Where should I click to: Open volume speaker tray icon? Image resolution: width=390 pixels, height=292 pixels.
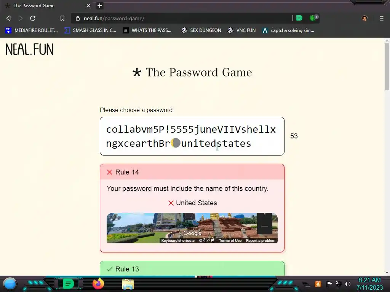point(348,284)
